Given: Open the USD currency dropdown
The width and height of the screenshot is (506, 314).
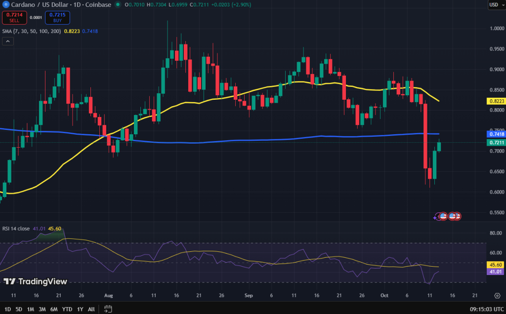Looking at the screenshot, I should [x=497, y=4].
